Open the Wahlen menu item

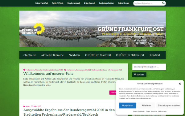pyautogui.click(x=74, y=55)
